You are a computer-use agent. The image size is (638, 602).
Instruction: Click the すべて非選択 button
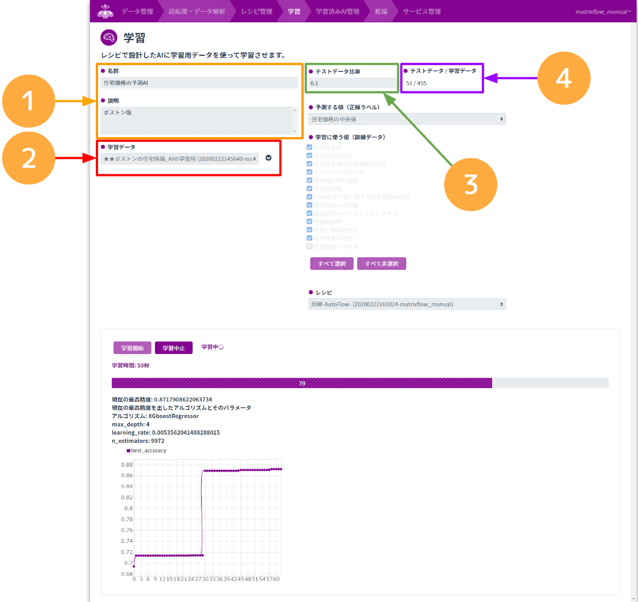(381, 264)
